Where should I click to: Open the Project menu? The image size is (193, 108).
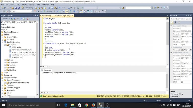[x=25, y=5]
